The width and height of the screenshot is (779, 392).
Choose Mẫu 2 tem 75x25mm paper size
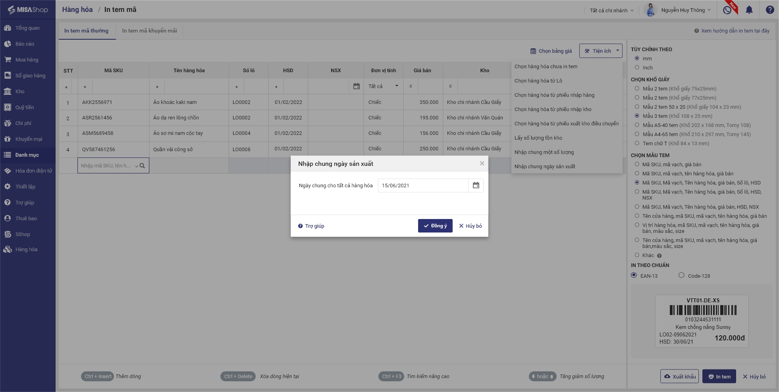coord(637,88)
